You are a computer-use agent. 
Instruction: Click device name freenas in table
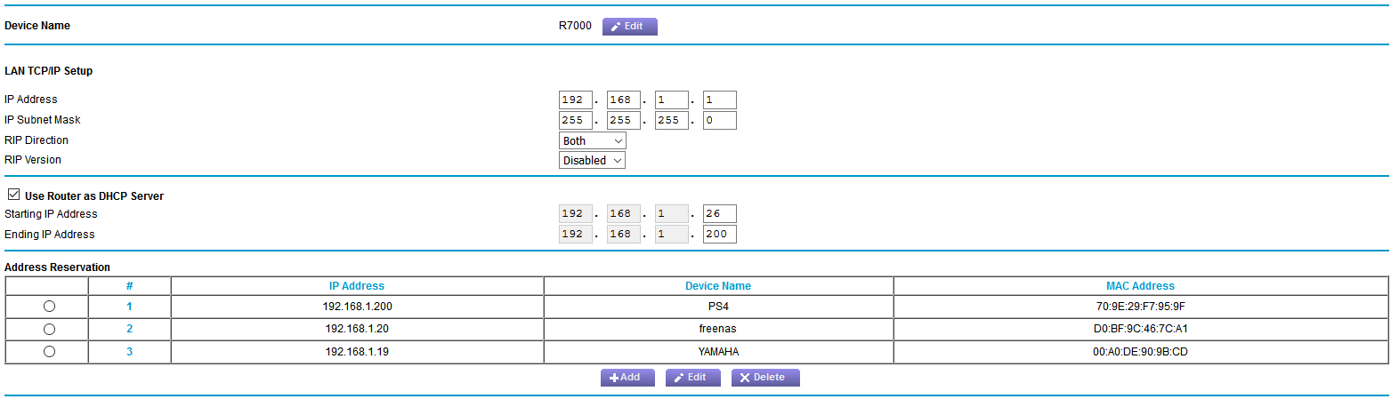point(718,329)
